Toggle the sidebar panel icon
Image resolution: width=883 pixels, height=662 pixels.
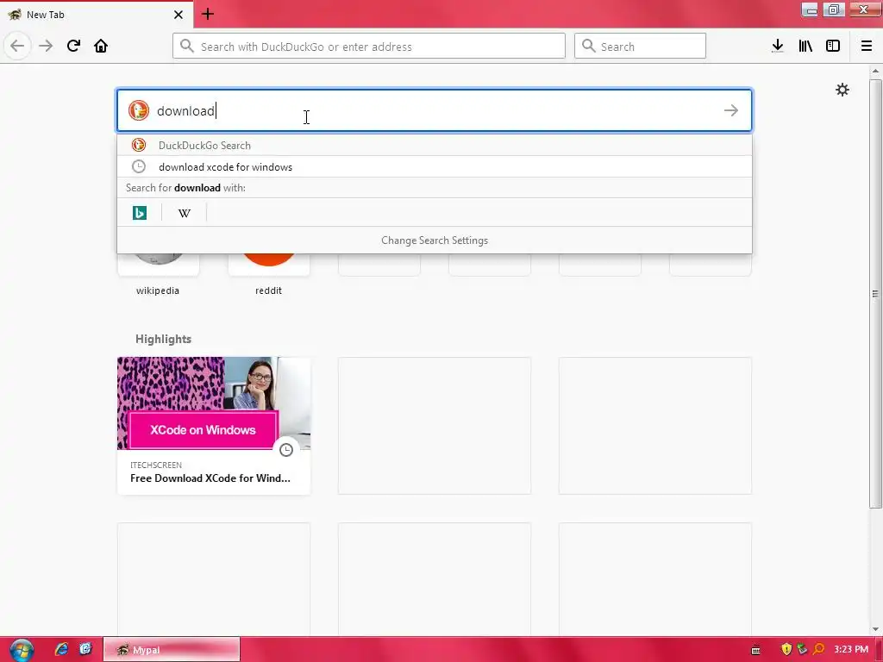pos(833,47)
